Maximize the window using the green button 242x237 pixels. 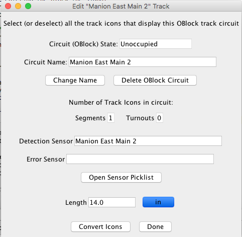(28, 6)
